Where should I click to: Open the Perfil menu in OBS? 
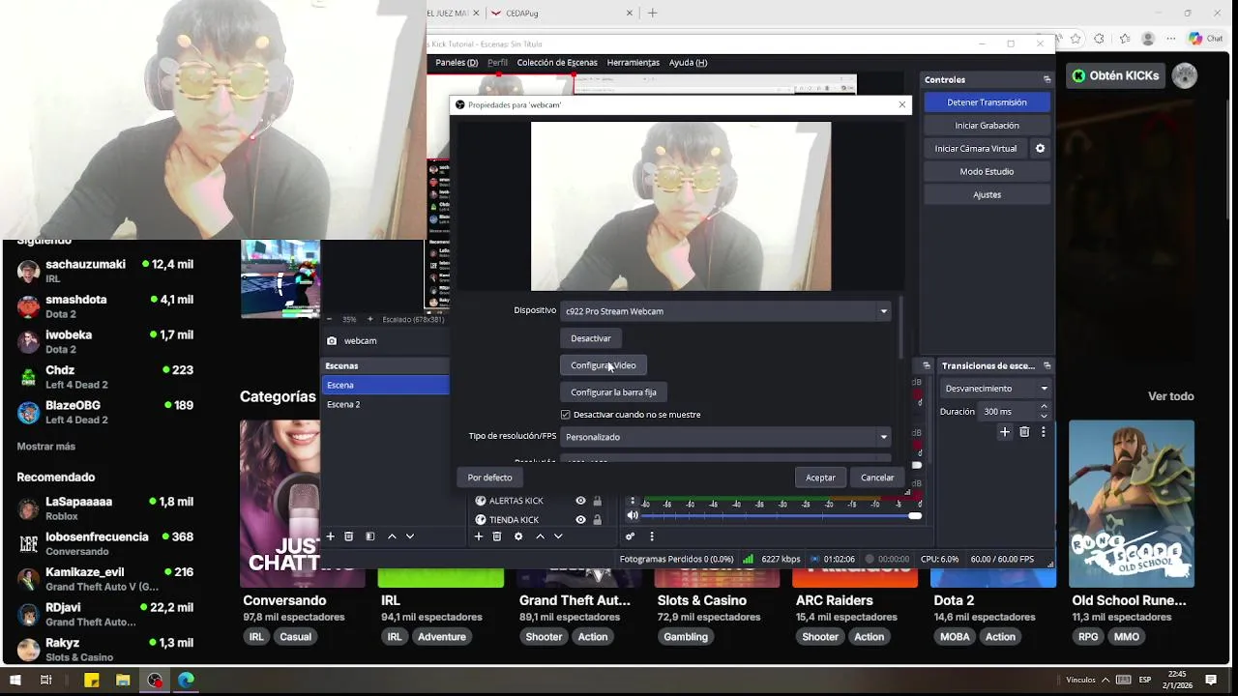(x=497, y=63)
